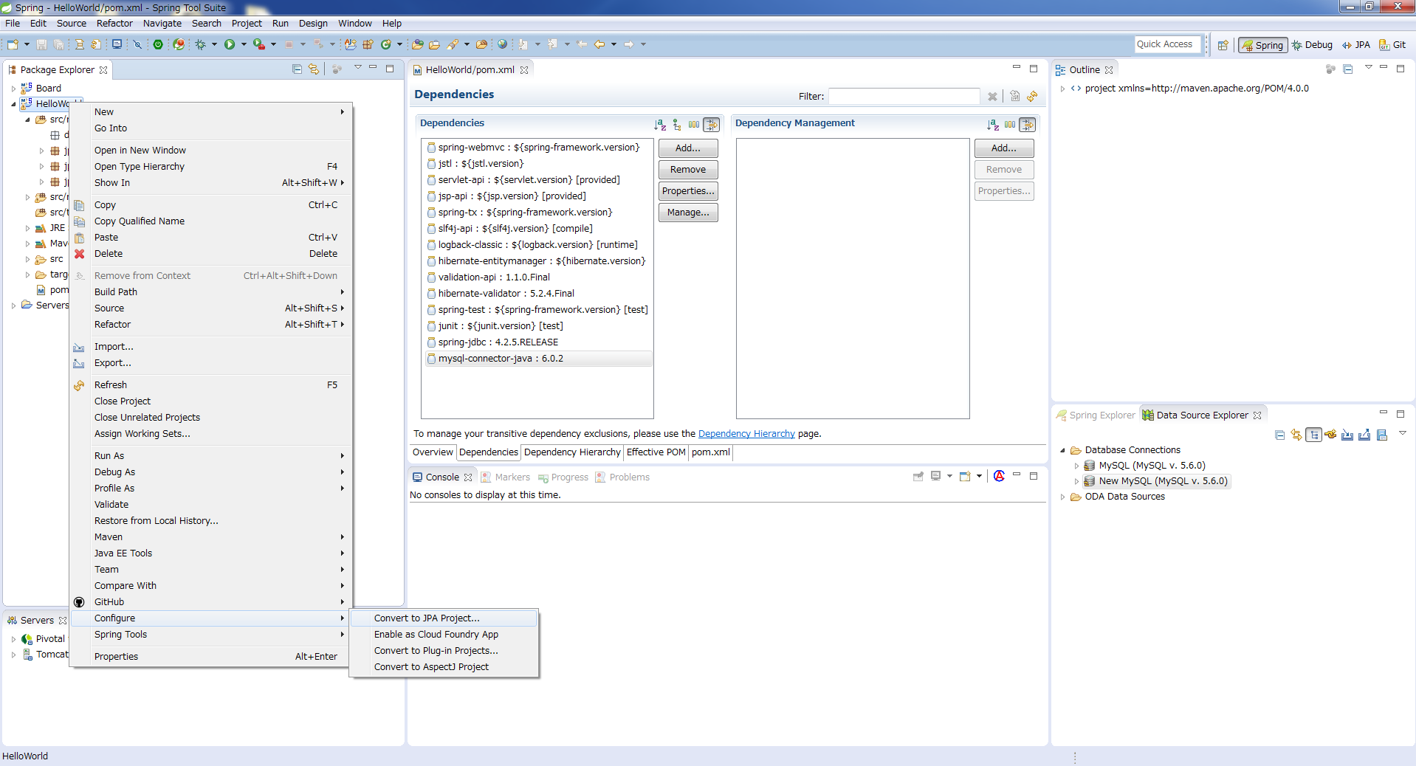This screenshot has height=766, width=1416.
Task: Toggle Show Category in Data Source Explorer
Action: pos(1313,435)
